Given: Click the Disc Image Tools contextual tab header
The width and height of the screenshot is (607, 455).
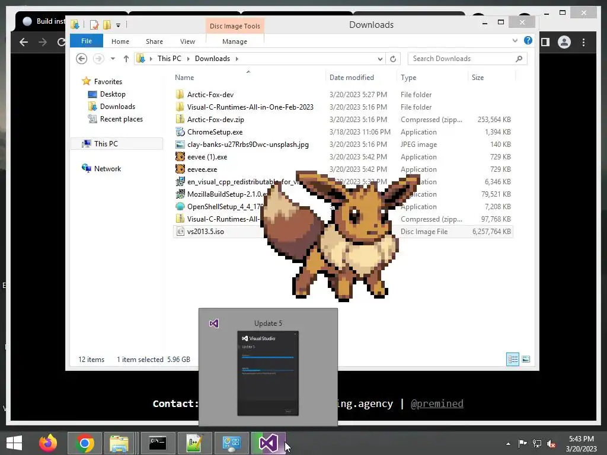Looking at the screenshot, I should pos(235,26).
